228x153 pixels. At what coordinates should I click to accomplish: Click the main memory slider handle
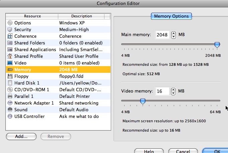click(x=217, y=45)
